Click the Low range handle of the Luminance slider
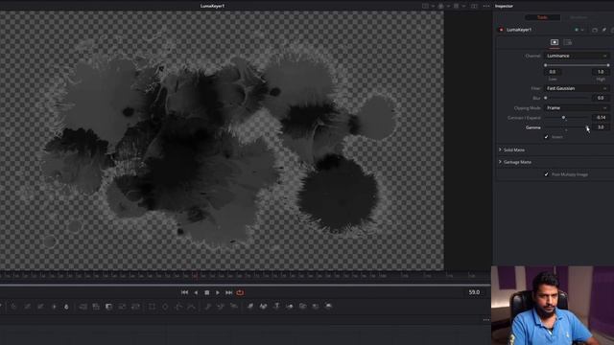 coord(546,65)
